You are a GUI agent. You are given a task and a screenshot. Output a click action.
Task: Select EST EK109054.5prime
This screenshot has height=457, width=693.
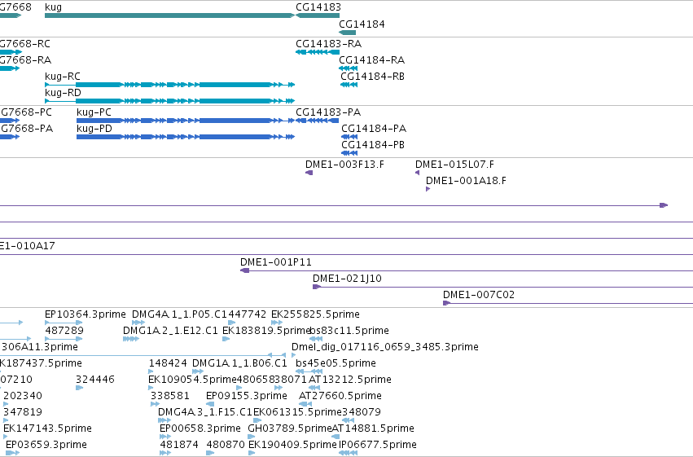point(151,388)
